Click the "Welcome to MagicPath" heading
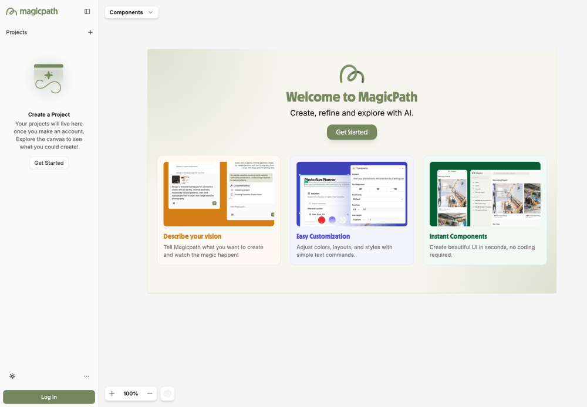 click(x=352, y=97)
